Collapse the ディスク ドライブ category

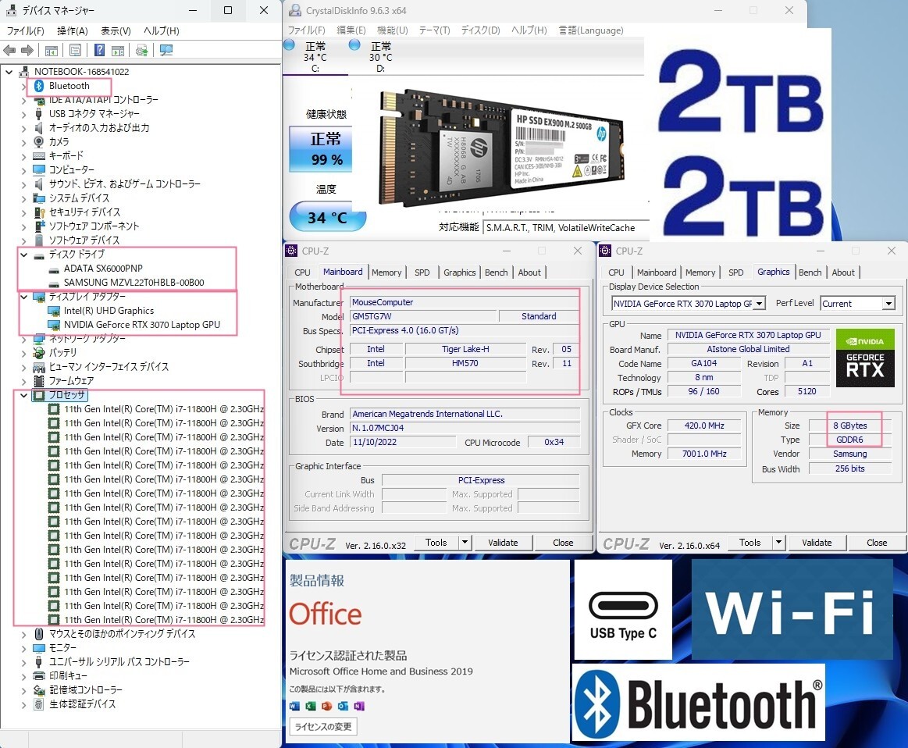tap(24, 255)
